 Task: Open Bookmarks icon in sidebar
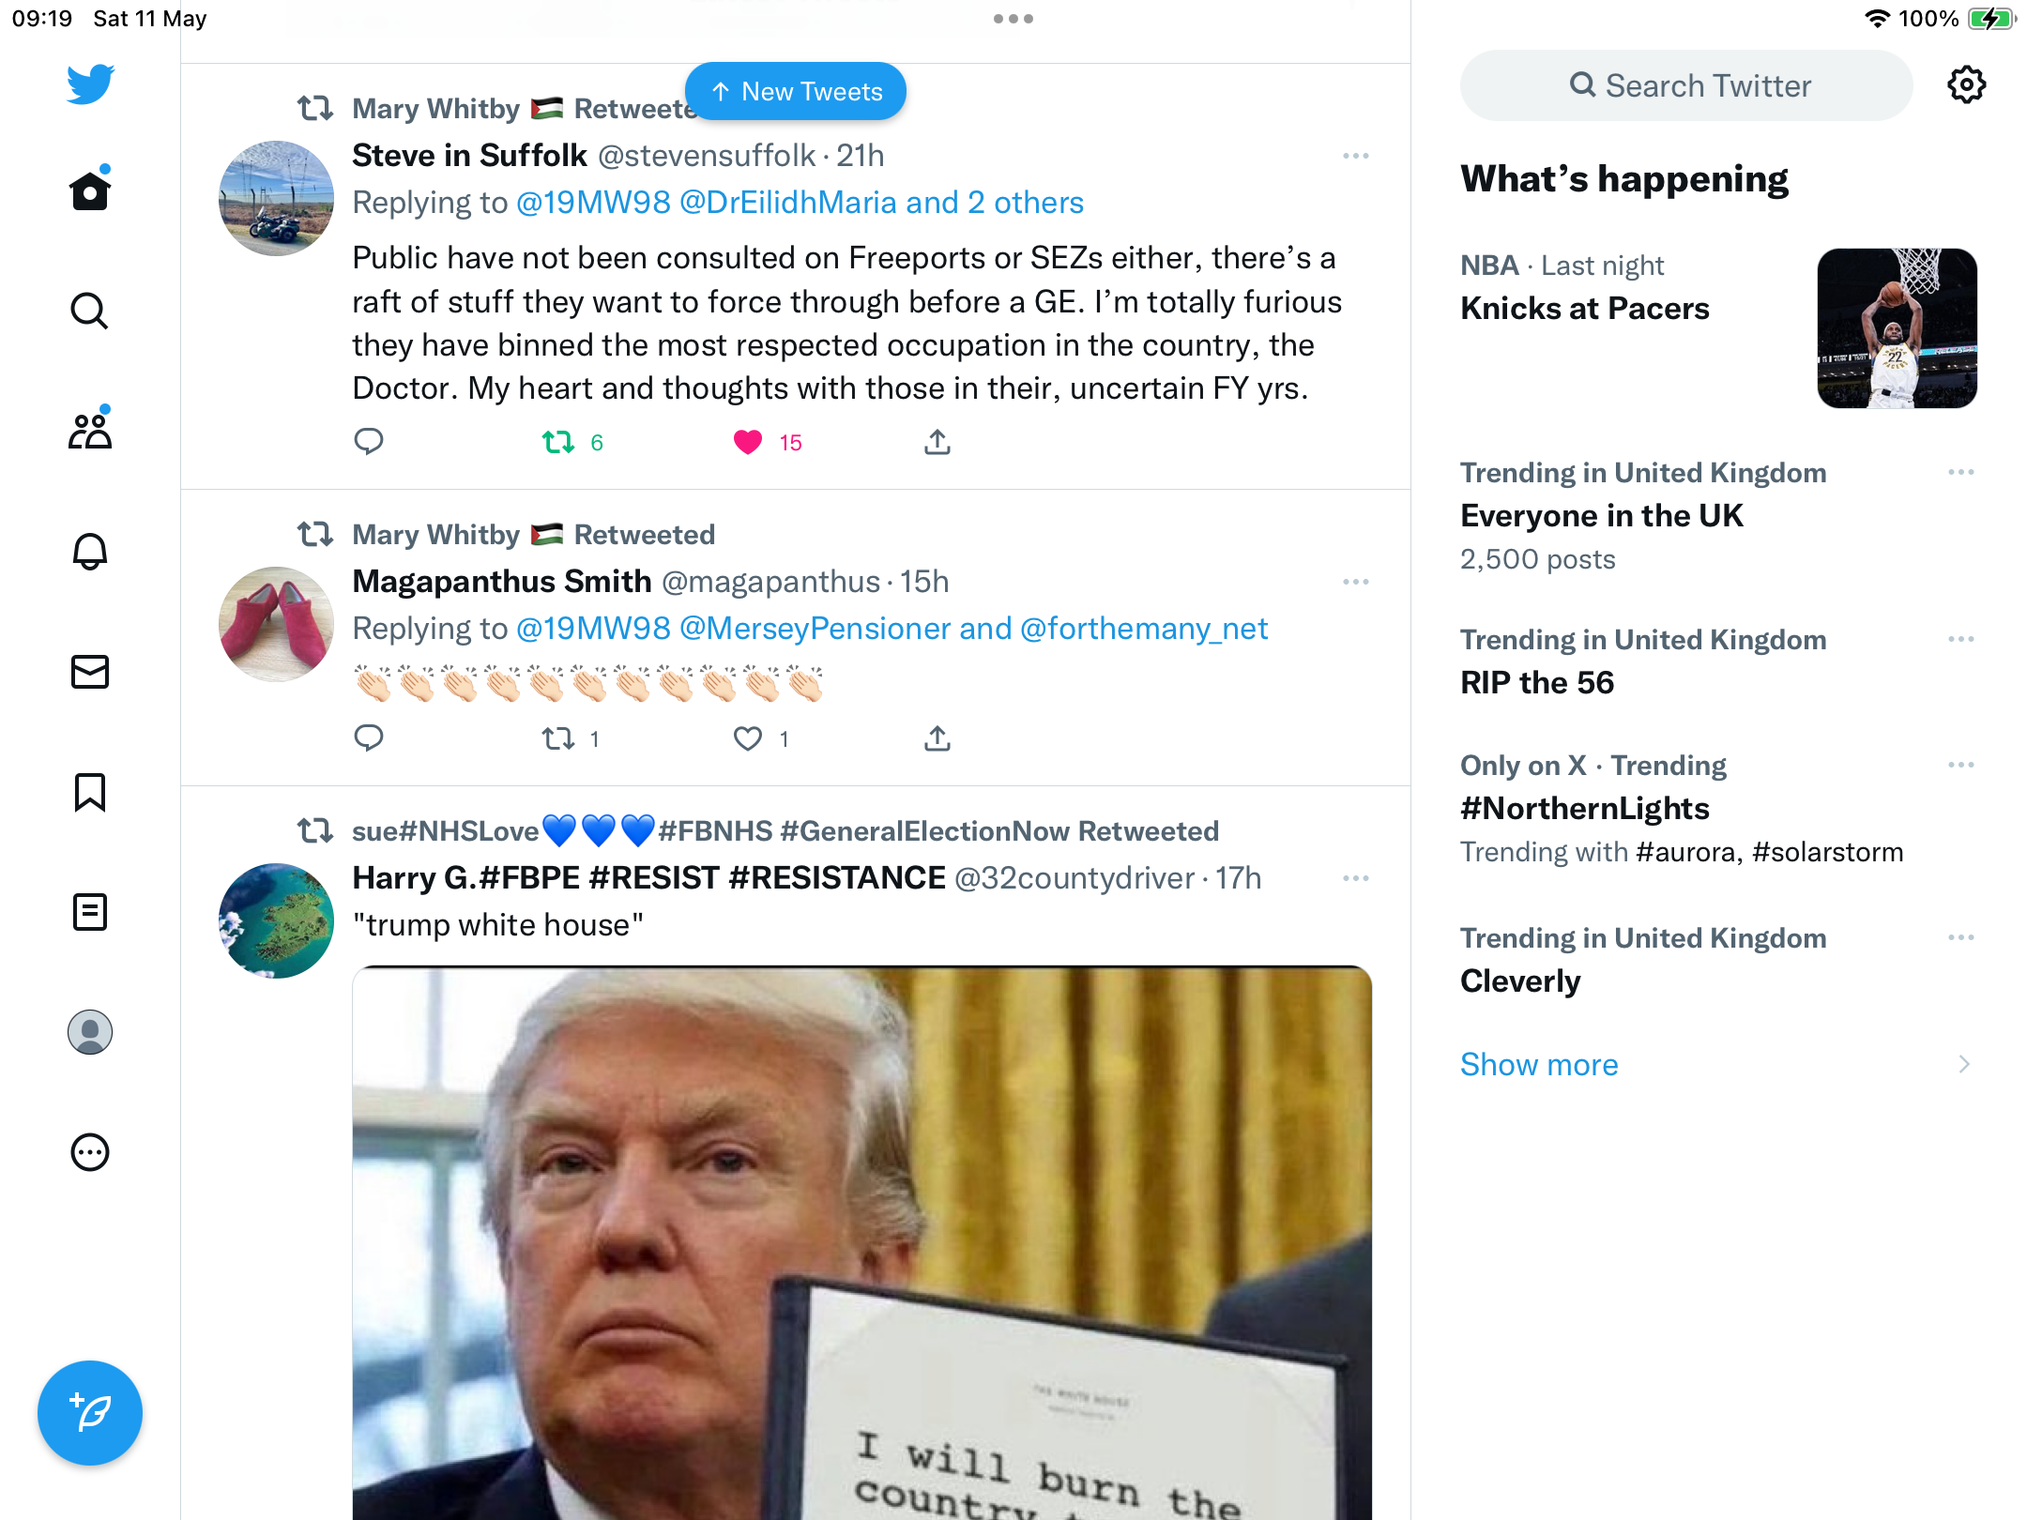coord(90,791)
